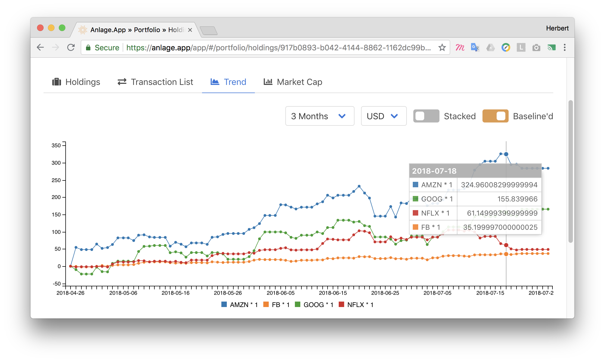Disable the Baseline'd toggle switch

pos(495,116)
